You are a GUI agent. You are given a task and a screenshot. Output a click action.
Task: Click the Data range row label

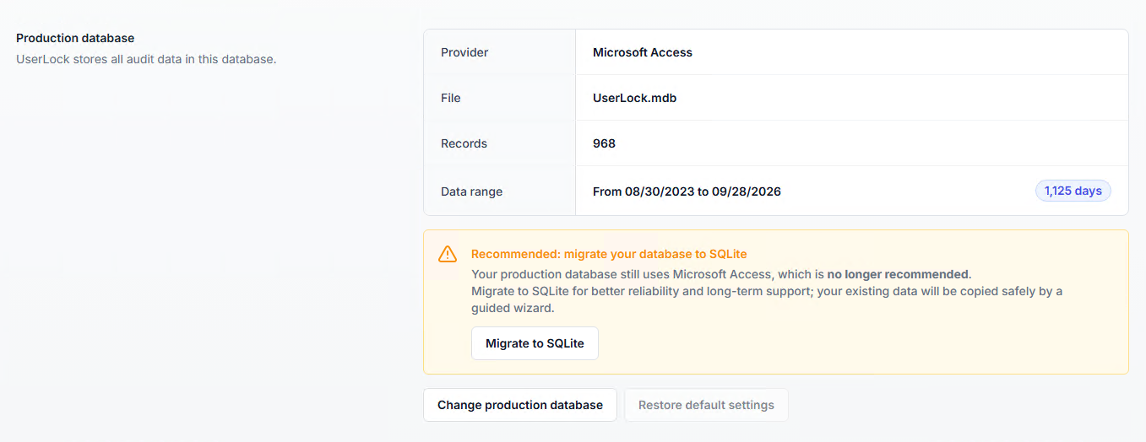coord(471,191)
